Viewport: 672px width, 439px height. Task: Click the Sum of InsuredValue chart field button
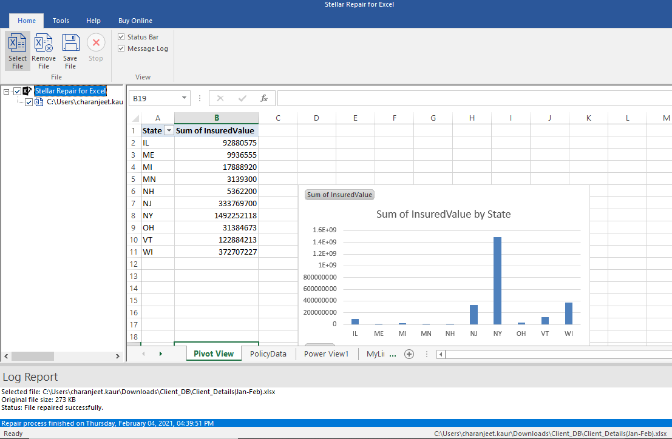340,195
